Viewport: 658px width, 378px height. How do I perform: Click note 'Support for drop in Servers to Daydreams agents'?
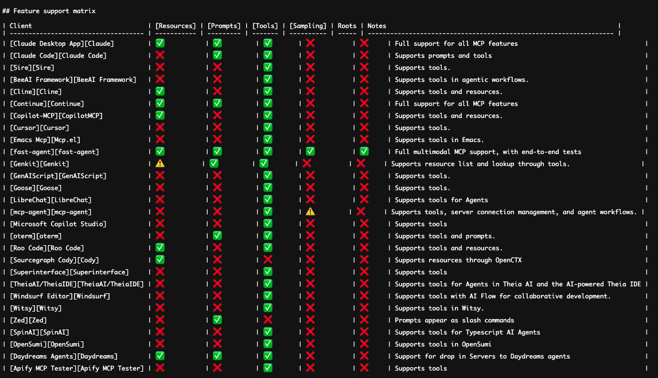coord(482,356)
